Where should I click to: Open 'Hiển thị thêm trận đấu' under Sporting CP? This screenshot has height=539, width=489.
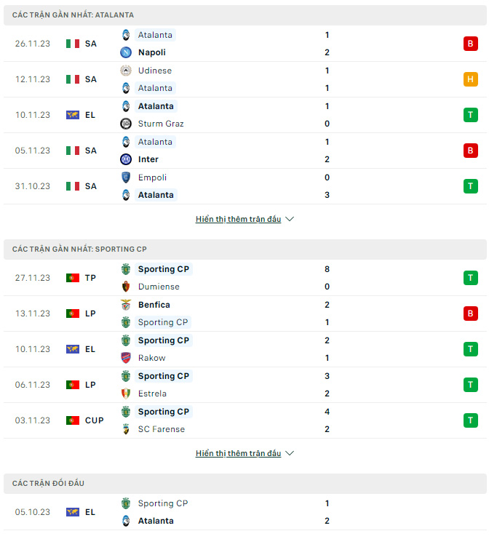(238, 453)
